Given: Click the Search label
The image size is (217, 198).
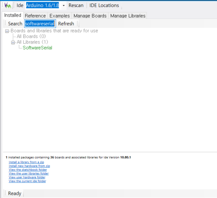Looking at the screenshot, I should (x=15, y=24).
